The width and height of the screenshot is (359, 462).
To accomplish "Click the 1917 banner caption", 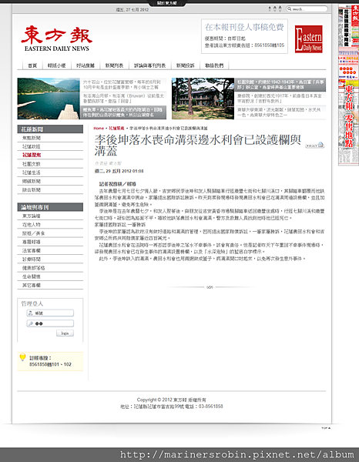I will coord(280,99).
